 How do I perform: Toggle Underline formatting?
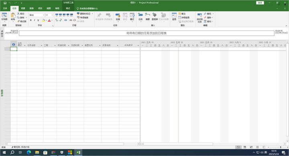tap(38, 20)
